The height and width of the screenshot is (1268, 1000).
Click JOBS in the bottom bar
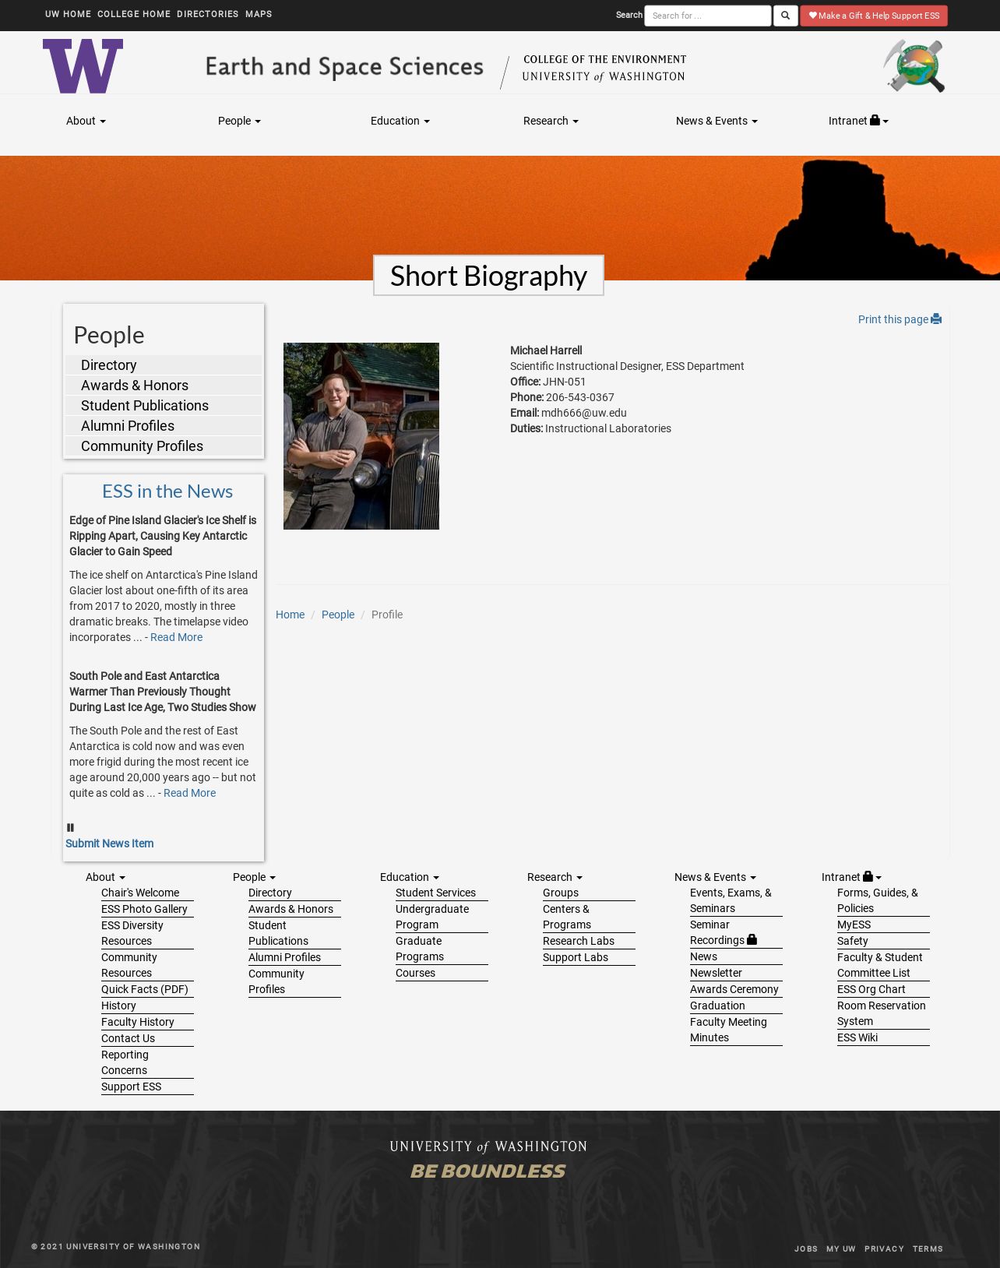(806, 1249)
